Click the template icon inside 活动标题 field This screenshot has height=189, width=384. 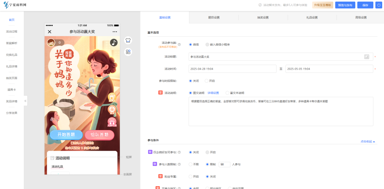coord(367,57)
